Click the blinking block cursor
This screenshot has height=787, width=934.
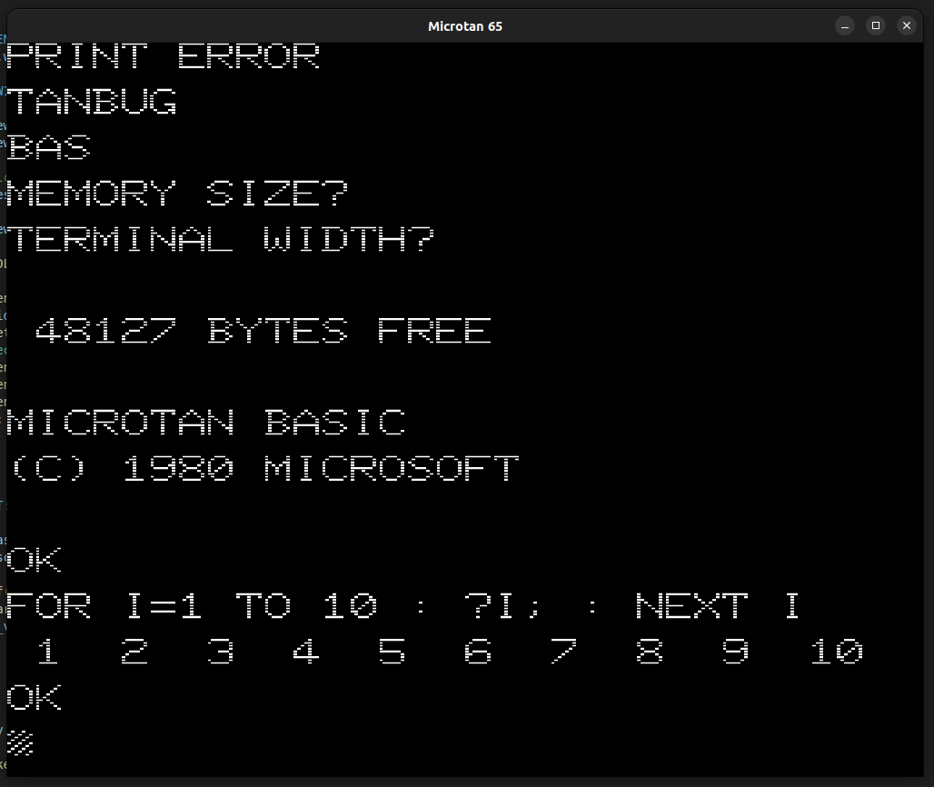click(20, 742)
